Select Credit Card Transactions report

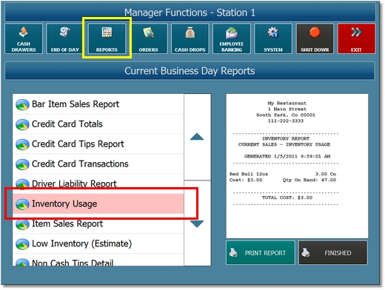(98, 164)
